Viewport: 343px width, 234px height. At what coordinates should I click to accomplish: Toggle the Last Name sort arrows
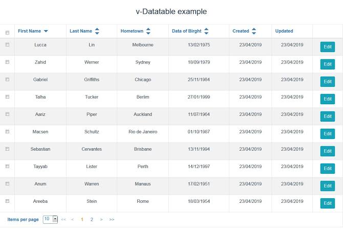click(x=97, y=31)
